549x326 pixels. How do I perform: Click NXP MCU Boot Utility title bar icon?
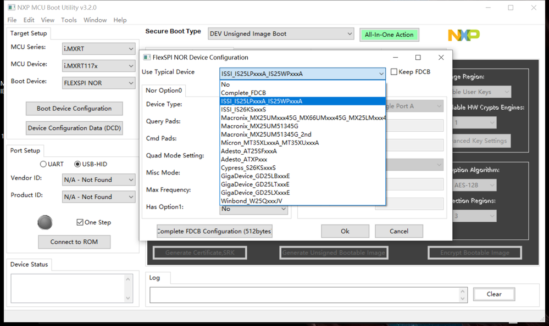click(x=12, y=7)
